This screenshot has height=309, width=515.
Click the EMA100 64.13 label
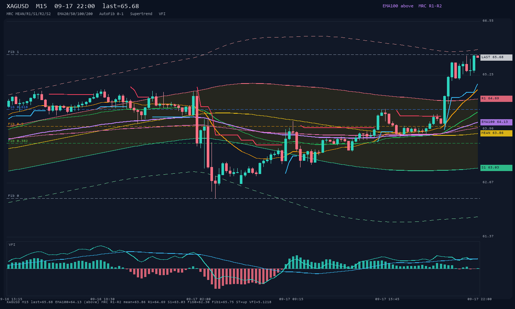(496, 122)
